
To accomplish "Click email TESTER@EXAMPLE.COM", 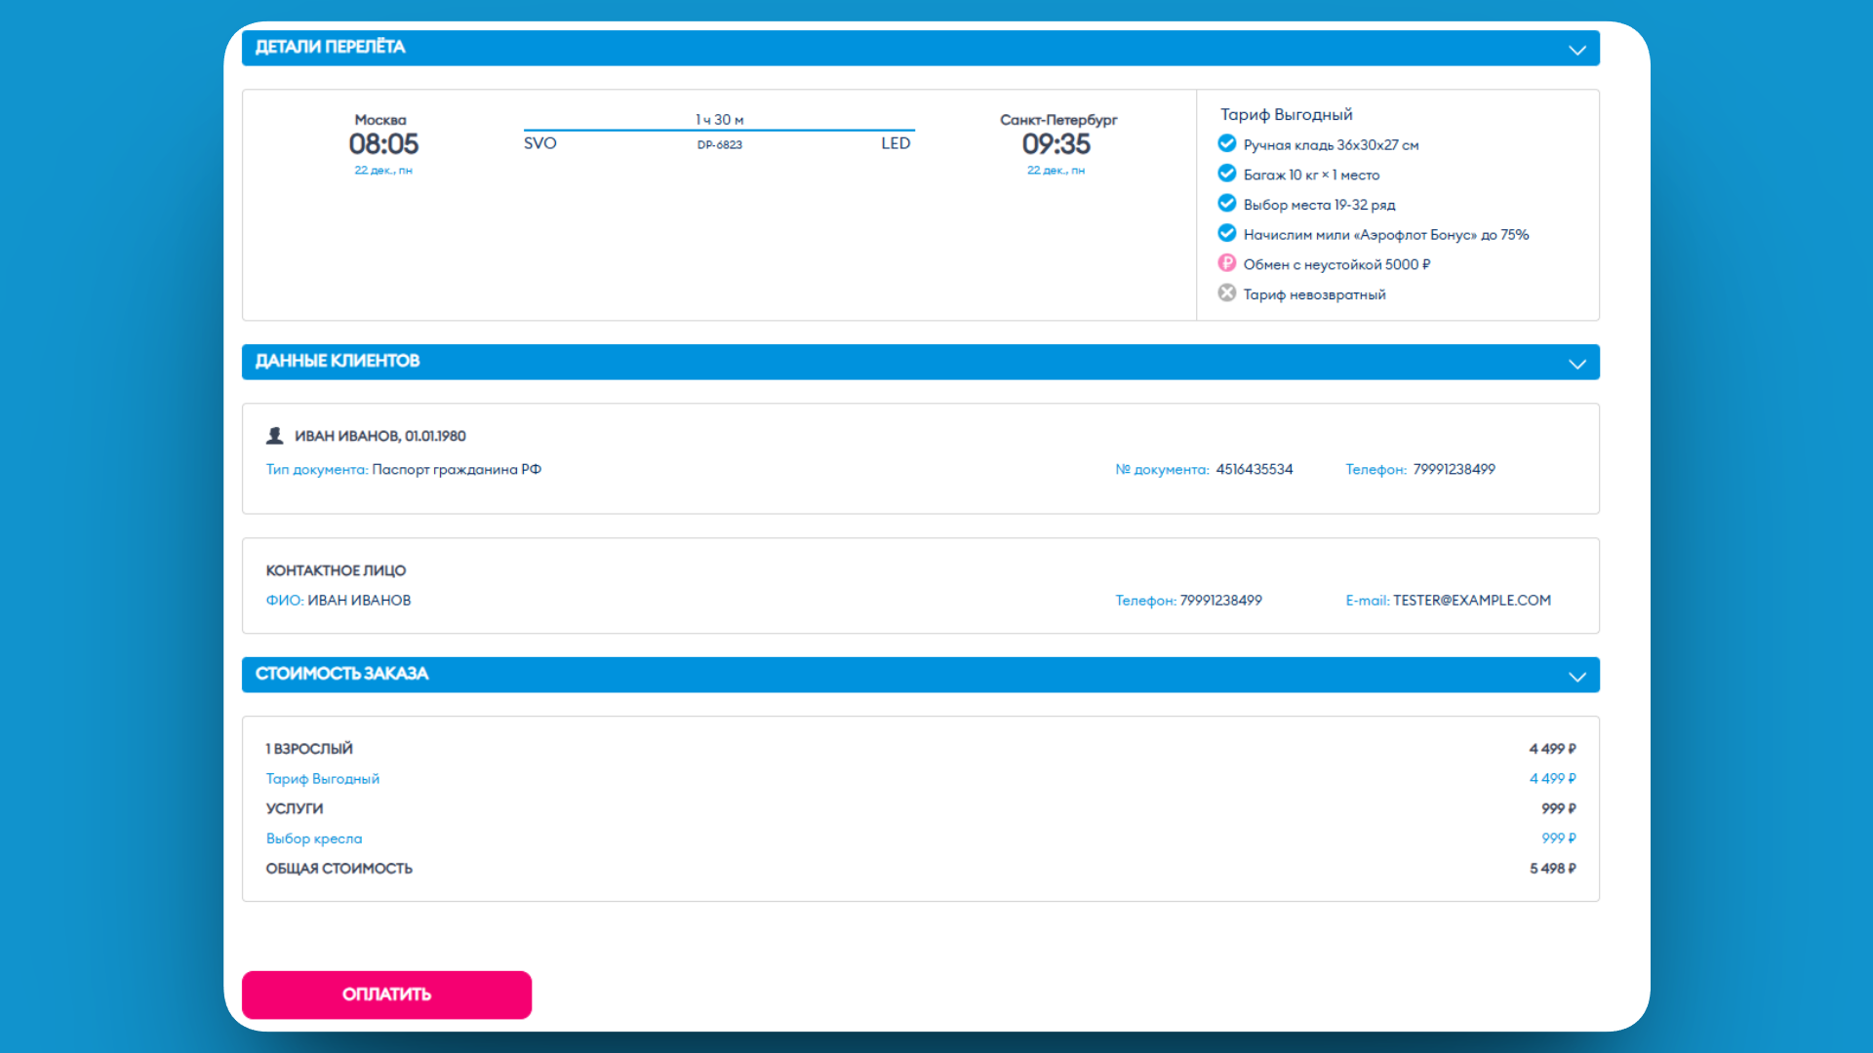I will pos(1471,601).
